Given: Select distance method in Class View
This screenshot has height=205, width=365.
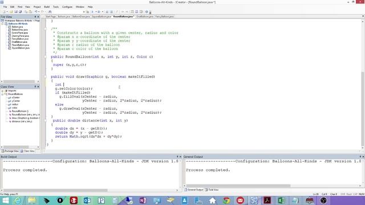Looking at the screenshot, I should [22, 121].
